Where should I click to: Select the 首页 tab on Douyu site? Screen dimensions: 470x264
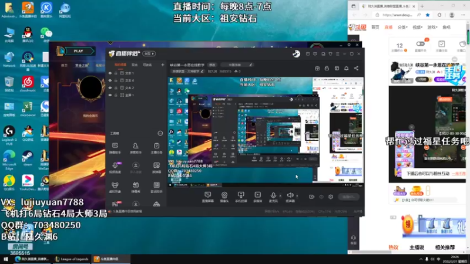(375, 27)
